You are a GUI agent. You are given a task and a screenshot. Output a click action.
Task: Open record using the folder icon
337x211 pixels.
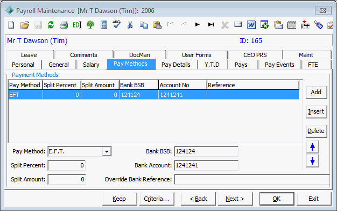[25, 25]
